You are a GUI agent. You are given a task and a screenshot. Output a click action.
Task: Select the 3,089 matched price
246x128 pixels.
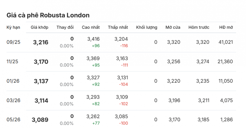click(40, 120)
